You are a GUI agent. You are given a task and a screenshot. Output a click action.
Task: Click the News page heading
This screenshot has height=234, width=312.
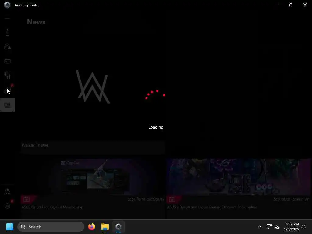[36, 22]
